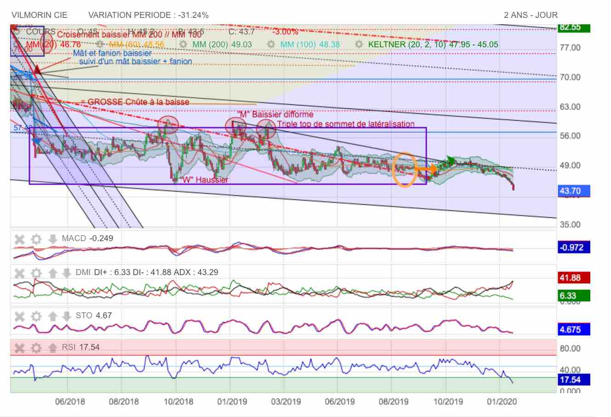611x417 pixels.
Task: Click the STO 4.67 label
Action: click(93, 316)
